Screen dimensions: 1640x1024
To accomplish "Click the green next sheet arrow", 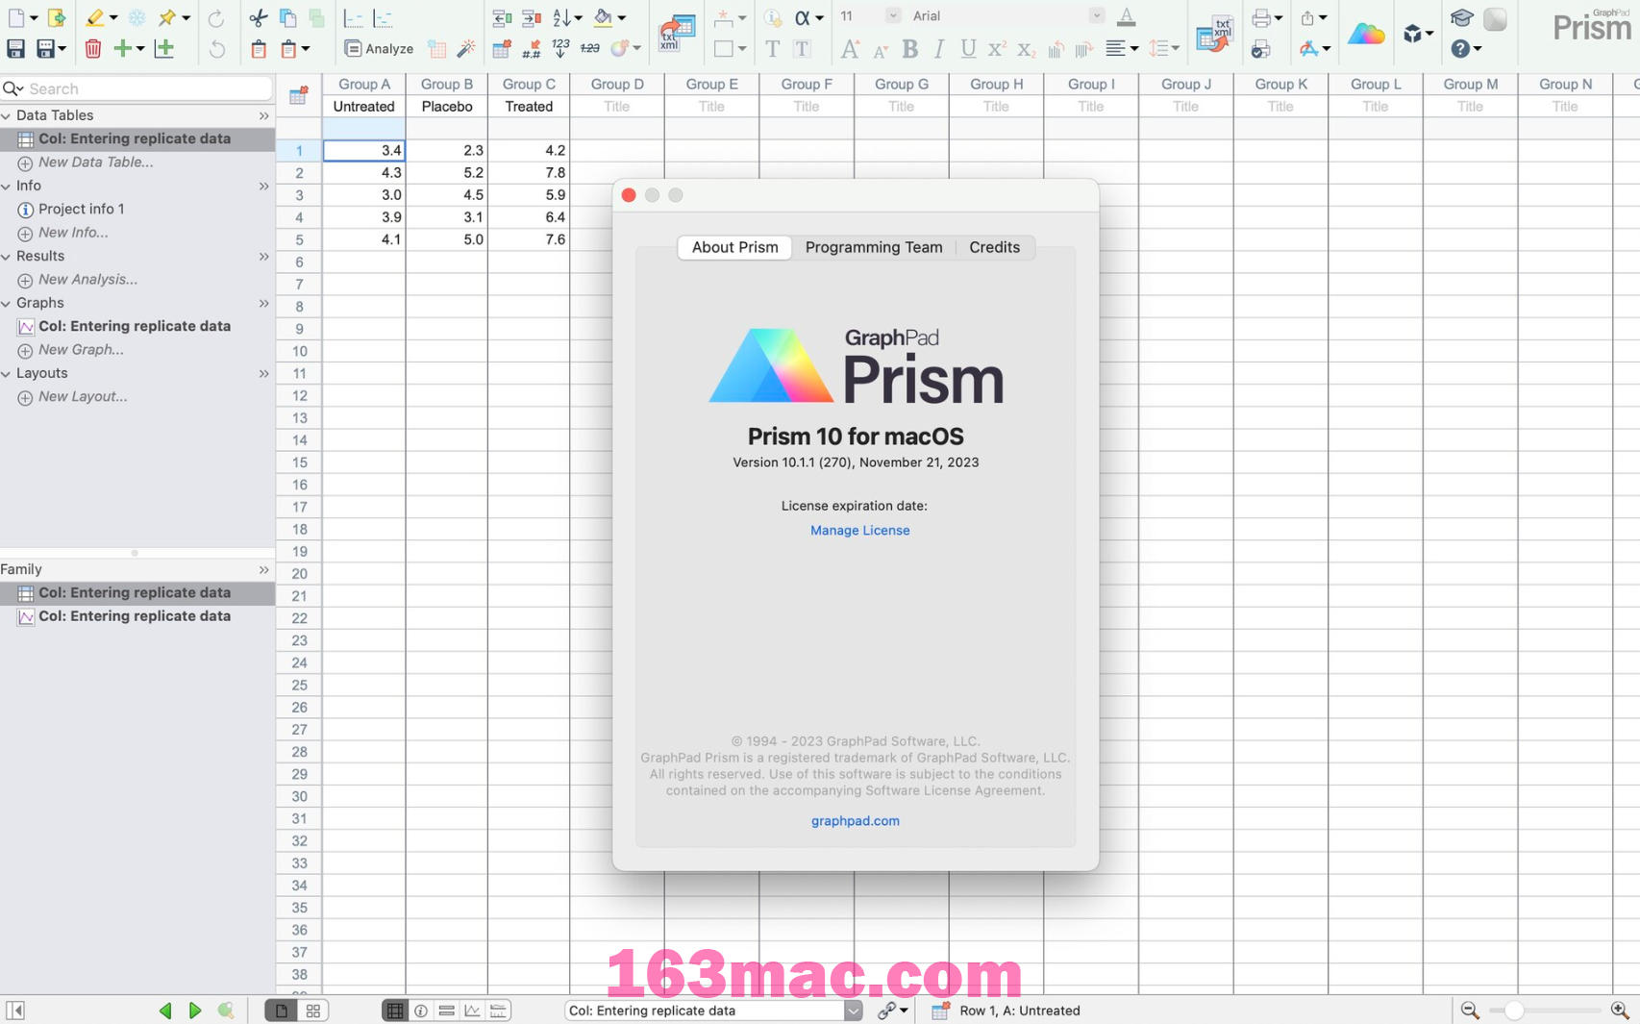I will pos(195,1011).
